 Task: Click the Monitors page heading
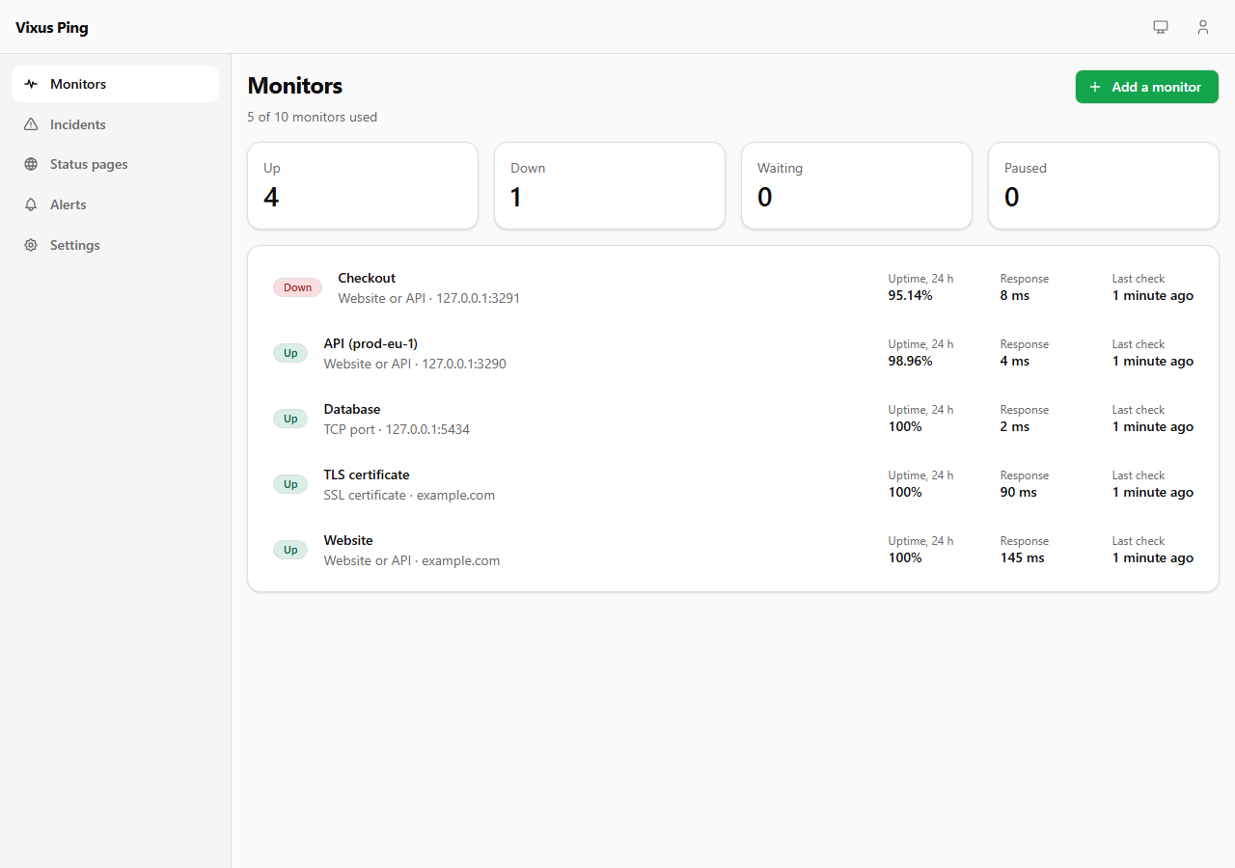[x=295, y=86]
